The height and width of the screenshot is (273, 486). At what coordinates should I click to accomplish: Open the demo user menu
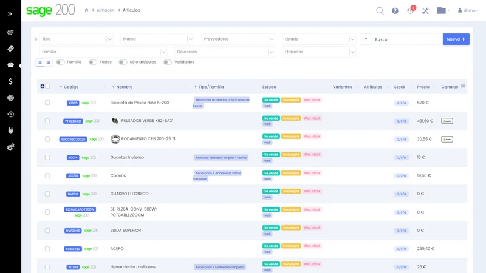pyautogui.click(x=468, y=10)
